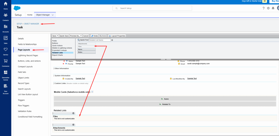Image resolution: width=279 pixels, height=136 pixels.
Task: Click the Cancel button
Action: [x=86, y=36]
